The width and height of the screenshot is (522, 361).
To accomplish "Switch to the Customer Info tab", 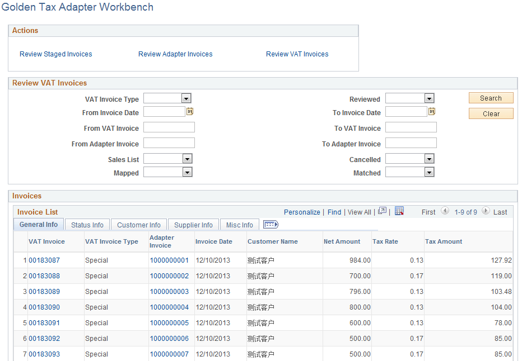I will tap(138, 225).
